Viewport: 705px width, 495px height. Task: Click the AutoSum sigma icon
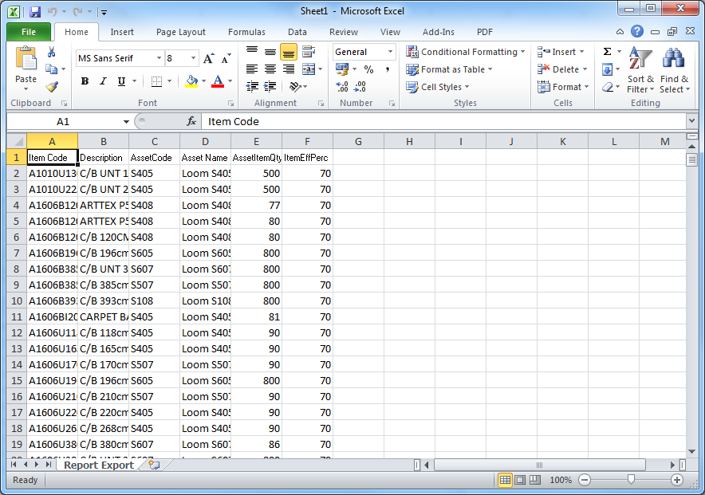click(x=607, y=51)
